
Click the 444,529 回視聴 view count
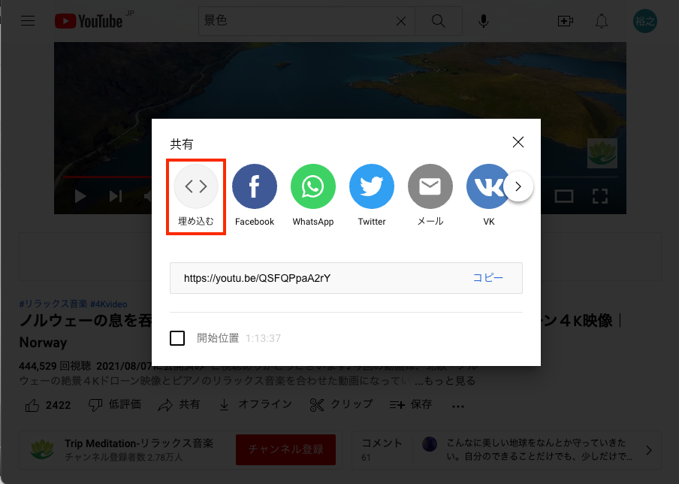pos(55,366)
